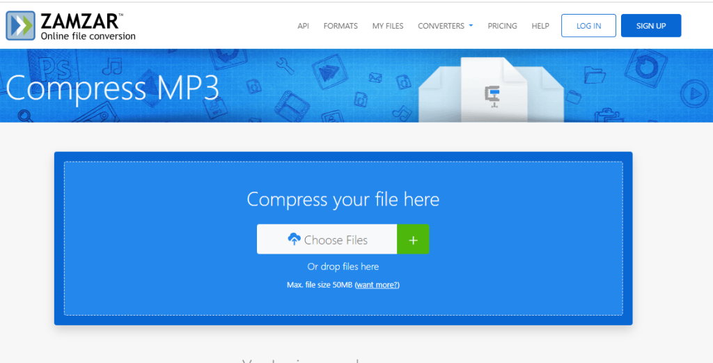Image resolution: width=713 pixels, height=363 pixels.
Task: Click the compression clamp icon in banner
Action: (493, 95)
